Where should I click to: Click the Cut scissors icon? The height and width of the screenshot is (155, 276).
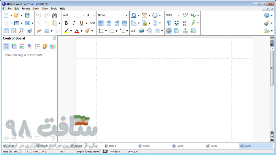(39, 23)
